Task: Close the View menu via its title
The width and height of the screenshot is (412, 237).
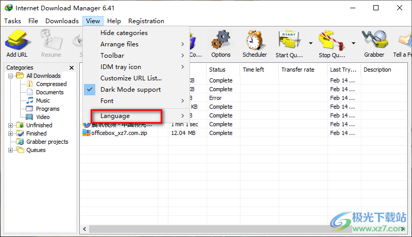Action: click(x=93, y=21)
